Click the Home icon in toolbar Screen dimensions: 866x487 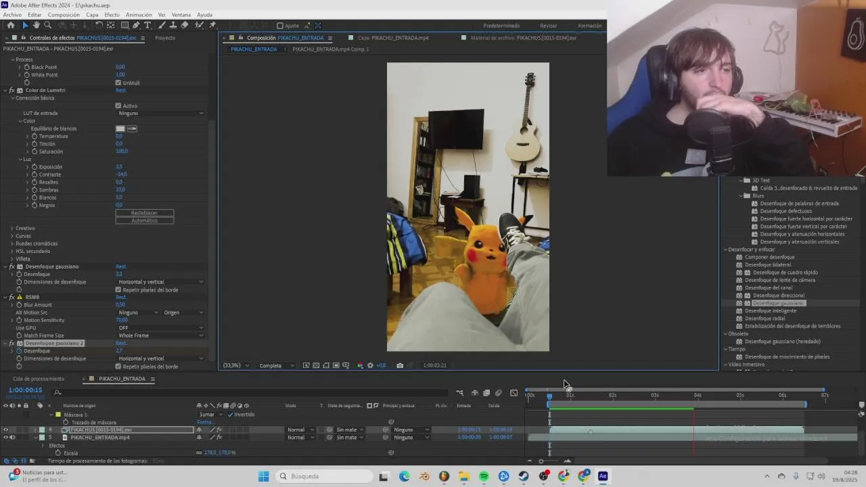coord(10,25)
